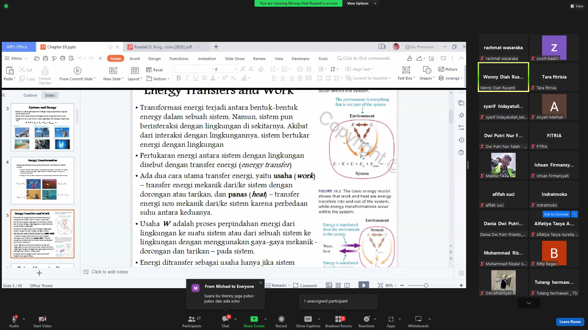The image size is (588, 330).
Task: Open the Menu button in WPS
Action: (16, 58)
